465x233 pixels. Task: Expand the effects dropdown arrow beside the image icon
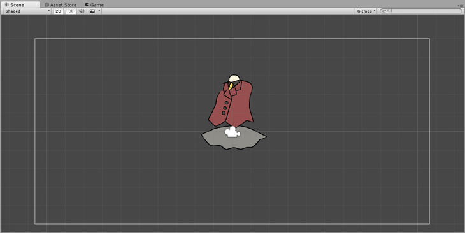point(99,11)
